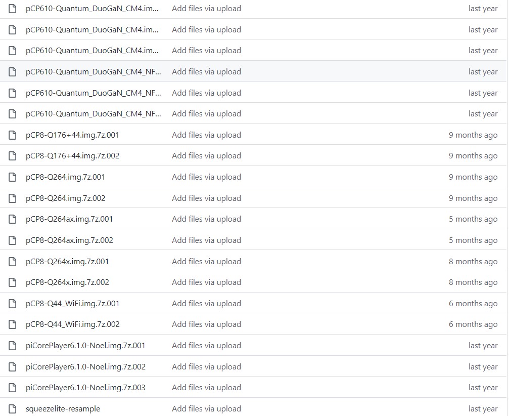Click 'last year' on piCorePlayer6.1.0-Noel.img.7z.001 row

tap(483, 346)
